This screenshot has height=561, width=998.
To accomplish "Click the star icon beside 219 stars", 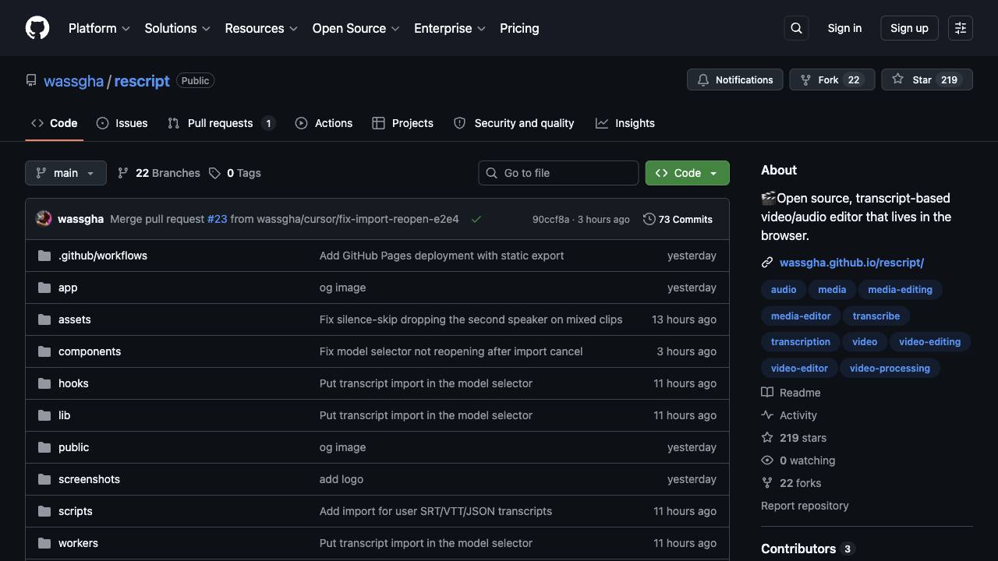I will 767,438.
